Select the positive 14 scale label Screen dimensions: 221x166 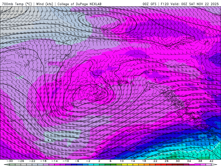click(133, 161)
